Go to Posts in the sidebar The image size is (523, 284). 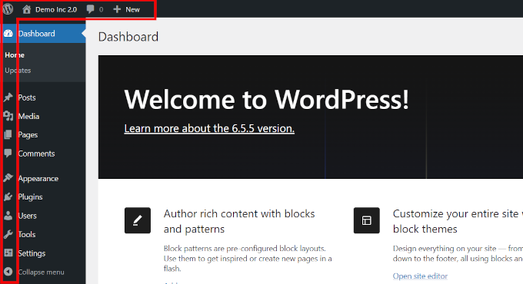tap(27, 97)
